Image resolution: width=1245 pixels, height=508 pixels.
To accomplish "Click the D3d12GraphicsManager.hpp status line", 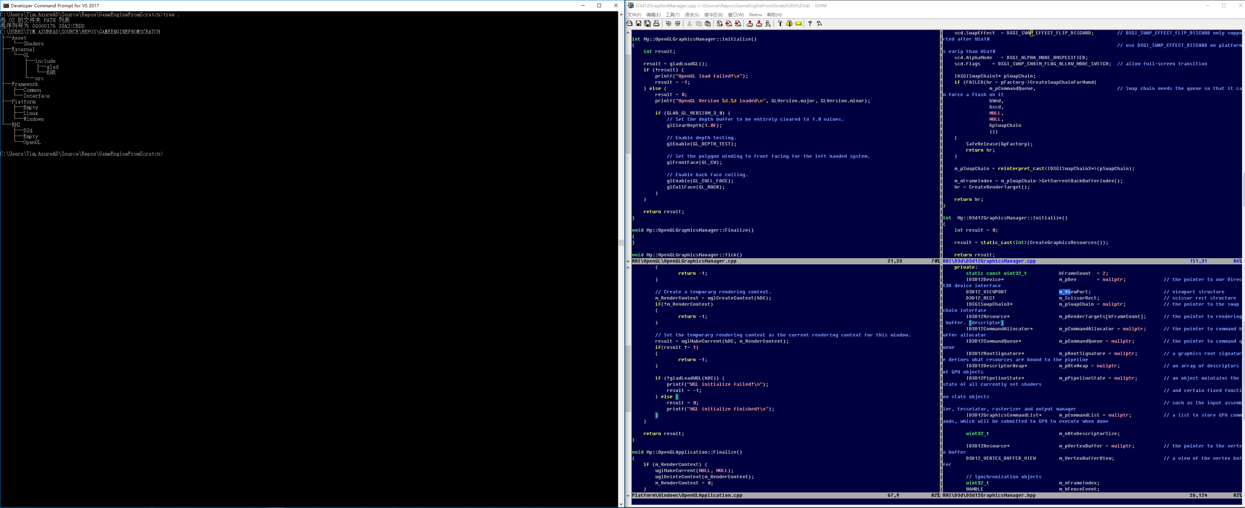I will [x=989, y=496].
